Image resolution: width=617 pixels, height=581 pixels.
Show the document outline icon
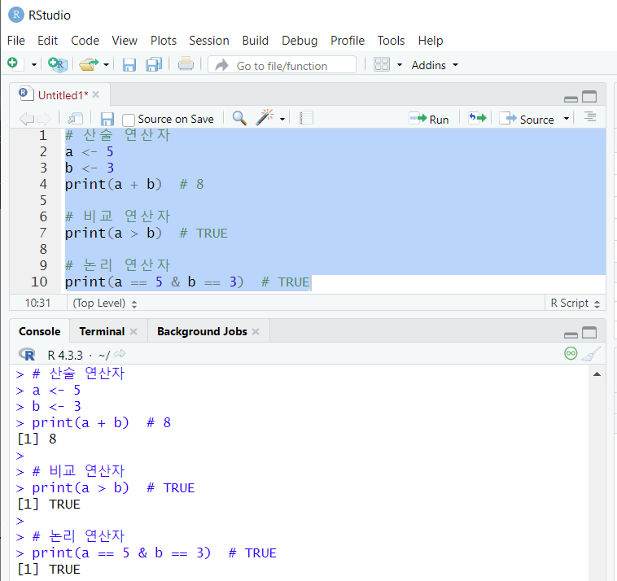(x=590, y=116)
